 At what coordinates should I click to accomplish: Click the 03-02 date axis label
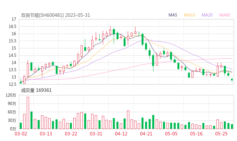(21, 134)
